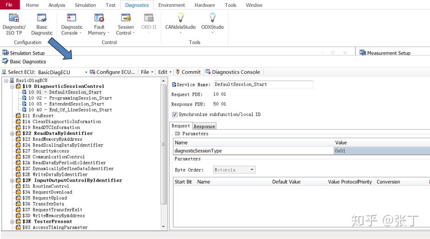Click the service tree vertical scrollbar
430x239 pixels.
tap(164, 144)
